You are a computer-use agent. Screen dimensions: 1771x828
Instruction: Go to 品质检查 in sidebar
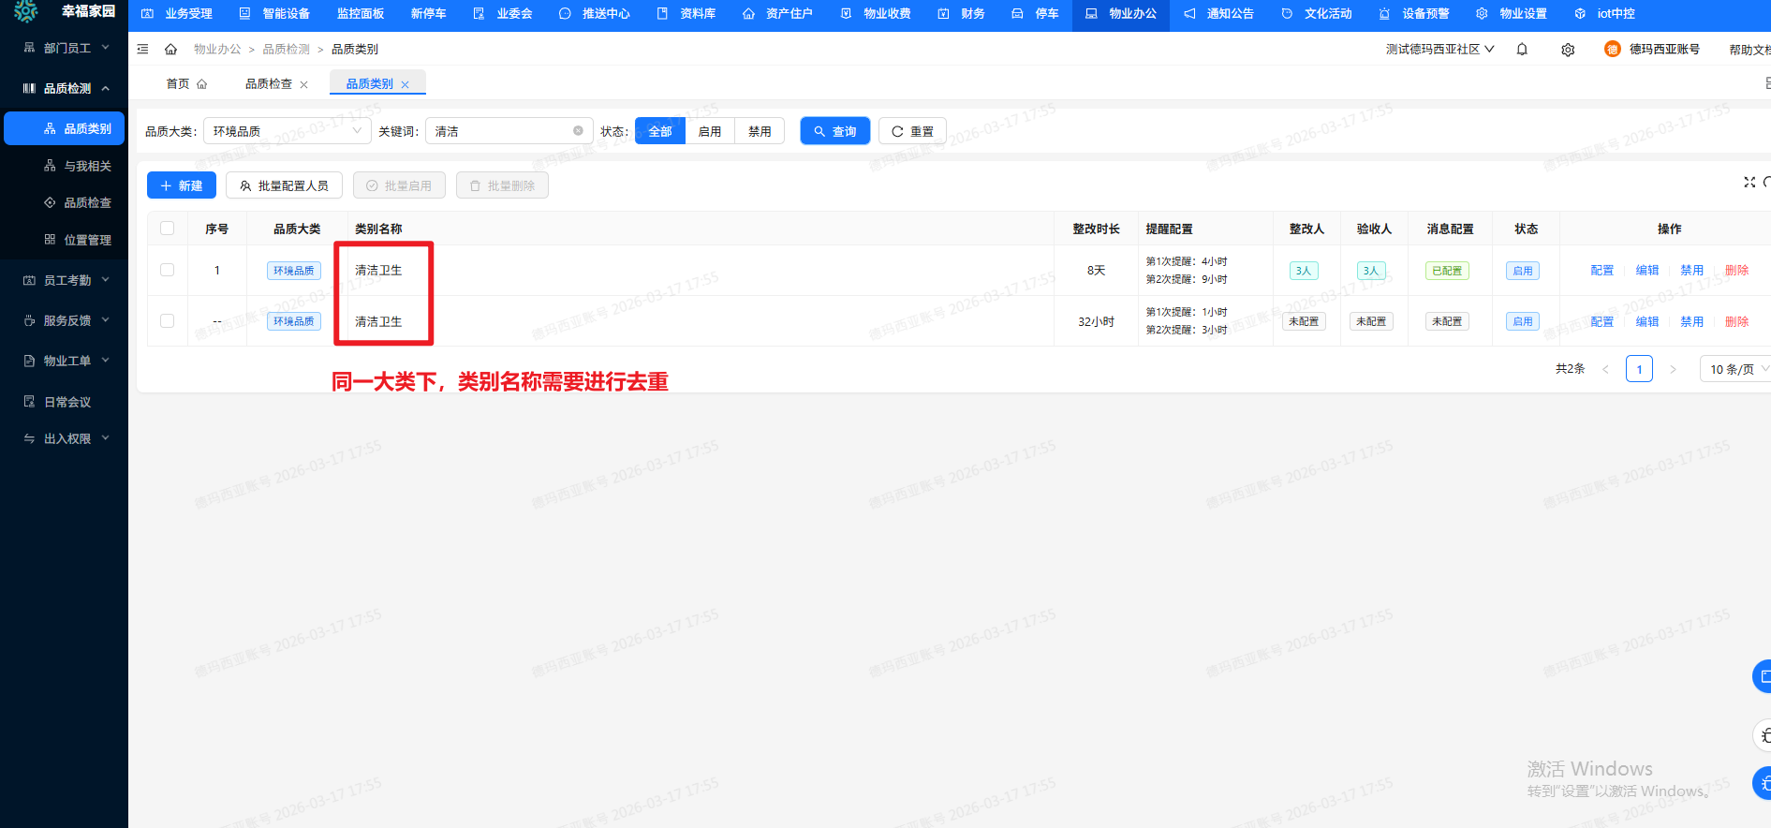[x=86, y=202]
